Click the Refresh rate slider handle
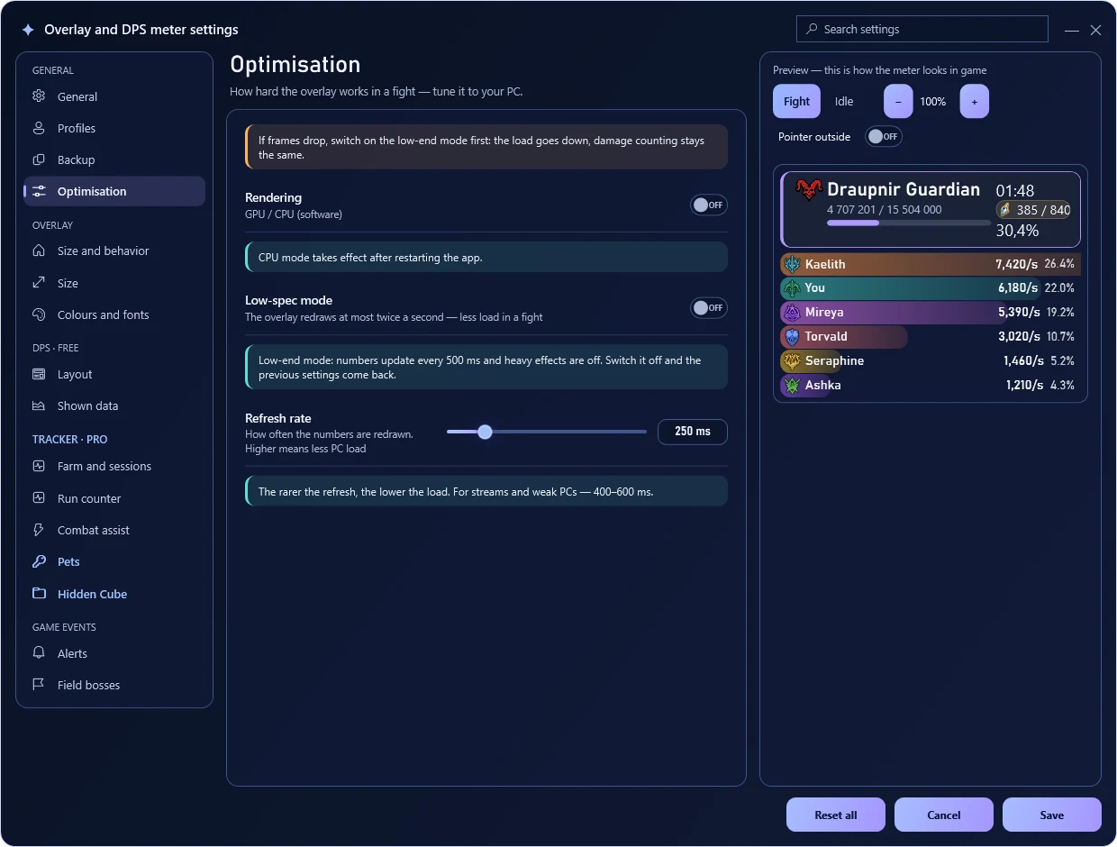 [x=485, y=432]
